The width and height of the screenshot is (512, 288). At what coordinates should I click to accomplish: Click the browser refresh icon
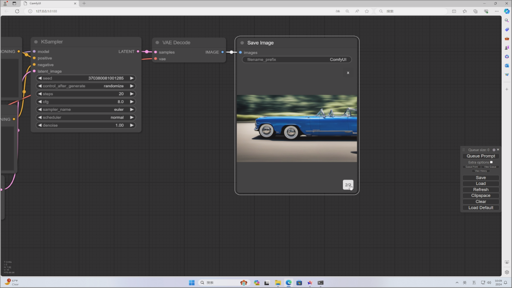tap(17, 11)
